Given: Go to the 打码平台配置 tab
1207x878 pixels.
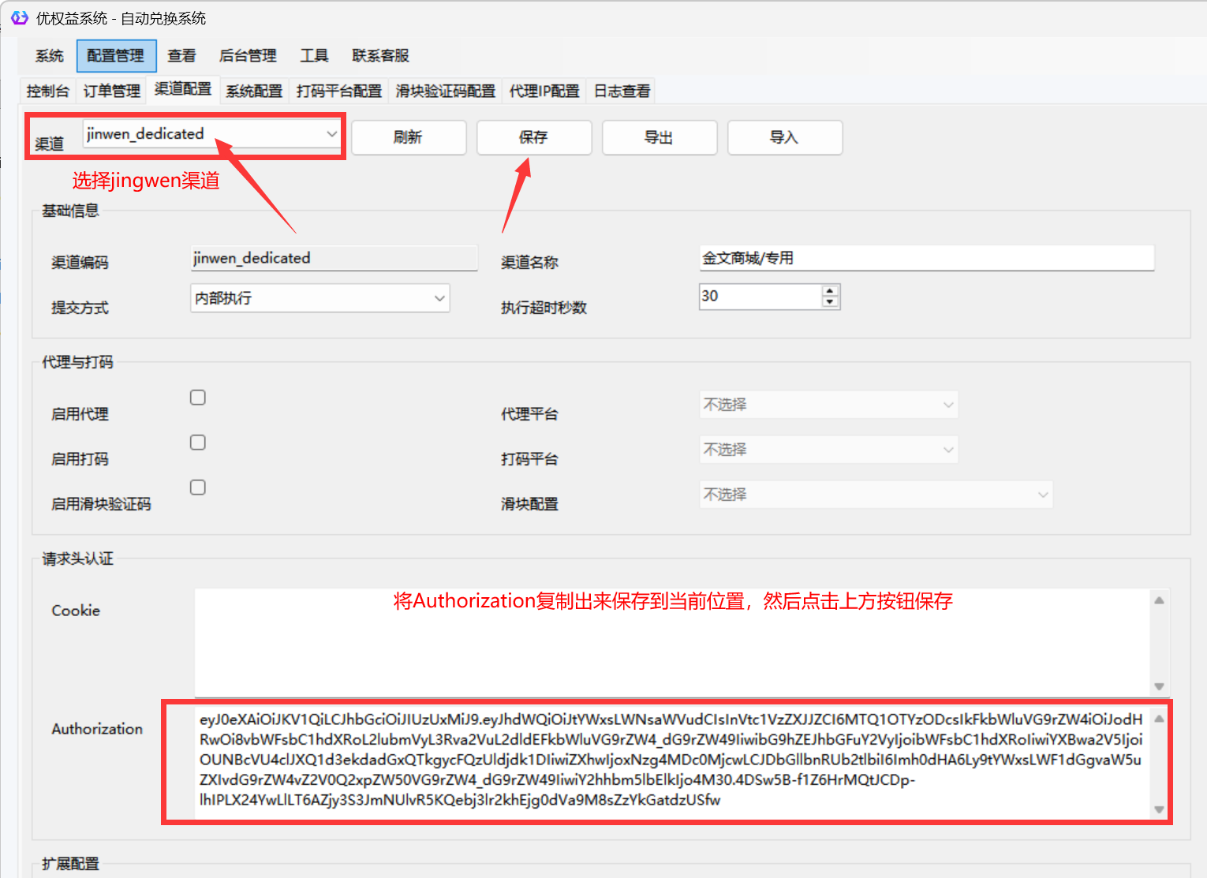Looking at the screenshot, I should tap(339, 91).
